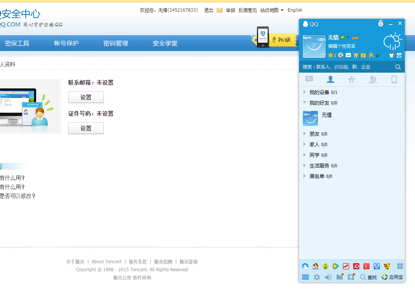Select contact 无情 in friends list

pos(352,118)
